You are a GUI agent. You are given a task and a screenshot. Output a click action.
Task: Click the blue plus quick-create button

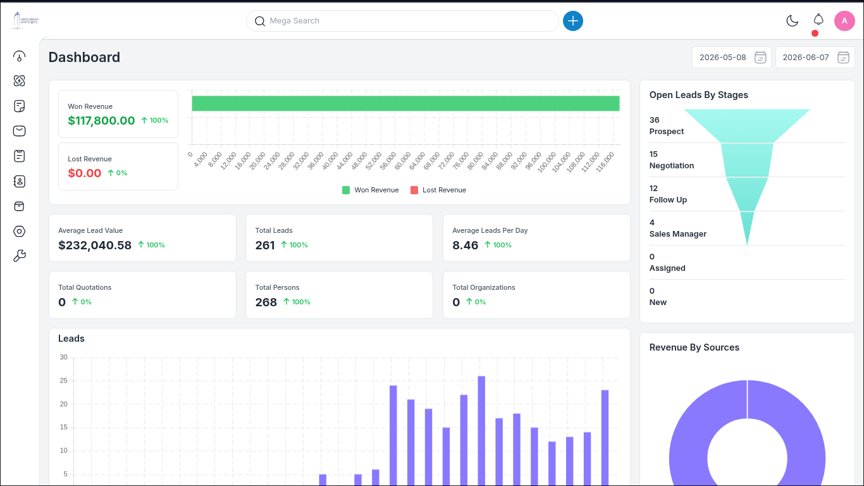573,21
